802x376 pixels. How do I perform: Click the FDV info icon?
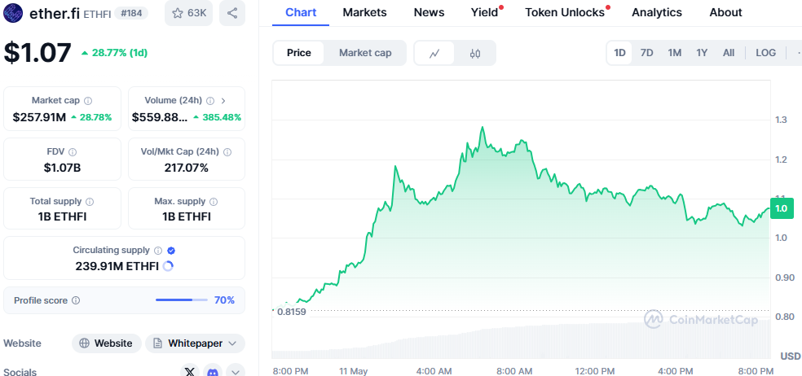click(x=73, y=152)
